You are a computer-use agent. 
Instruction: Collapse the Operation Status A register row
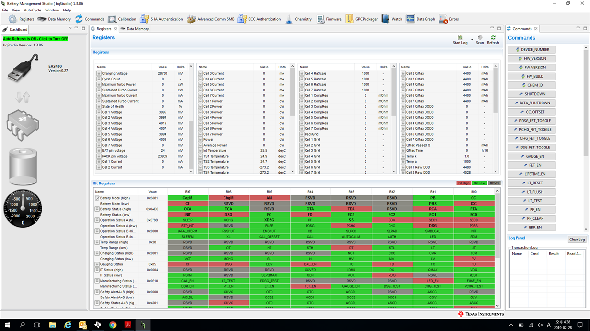(97, 220)
